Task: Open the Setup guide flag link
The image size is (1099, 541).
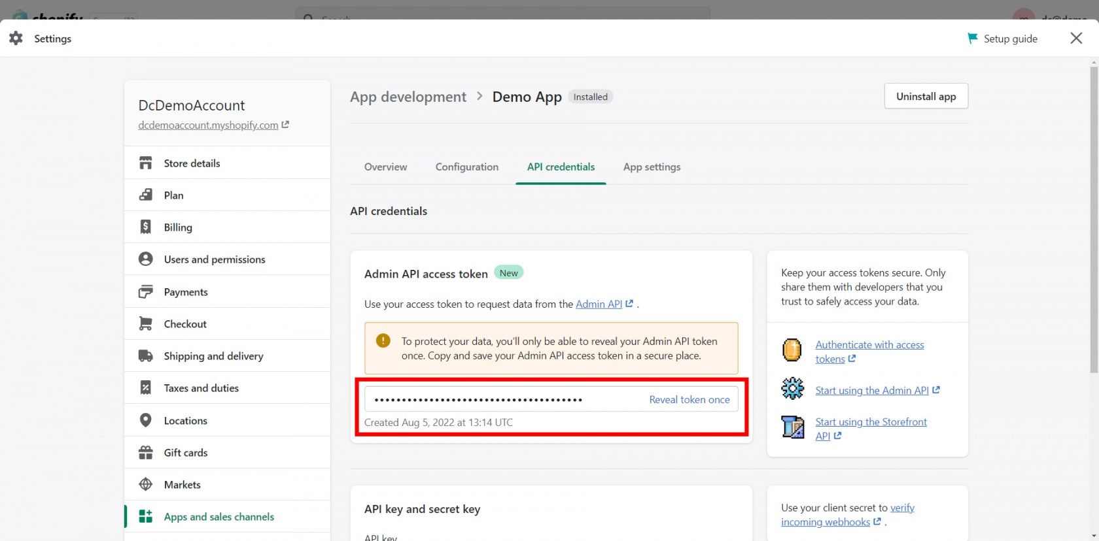Action: pos(1002,39)
